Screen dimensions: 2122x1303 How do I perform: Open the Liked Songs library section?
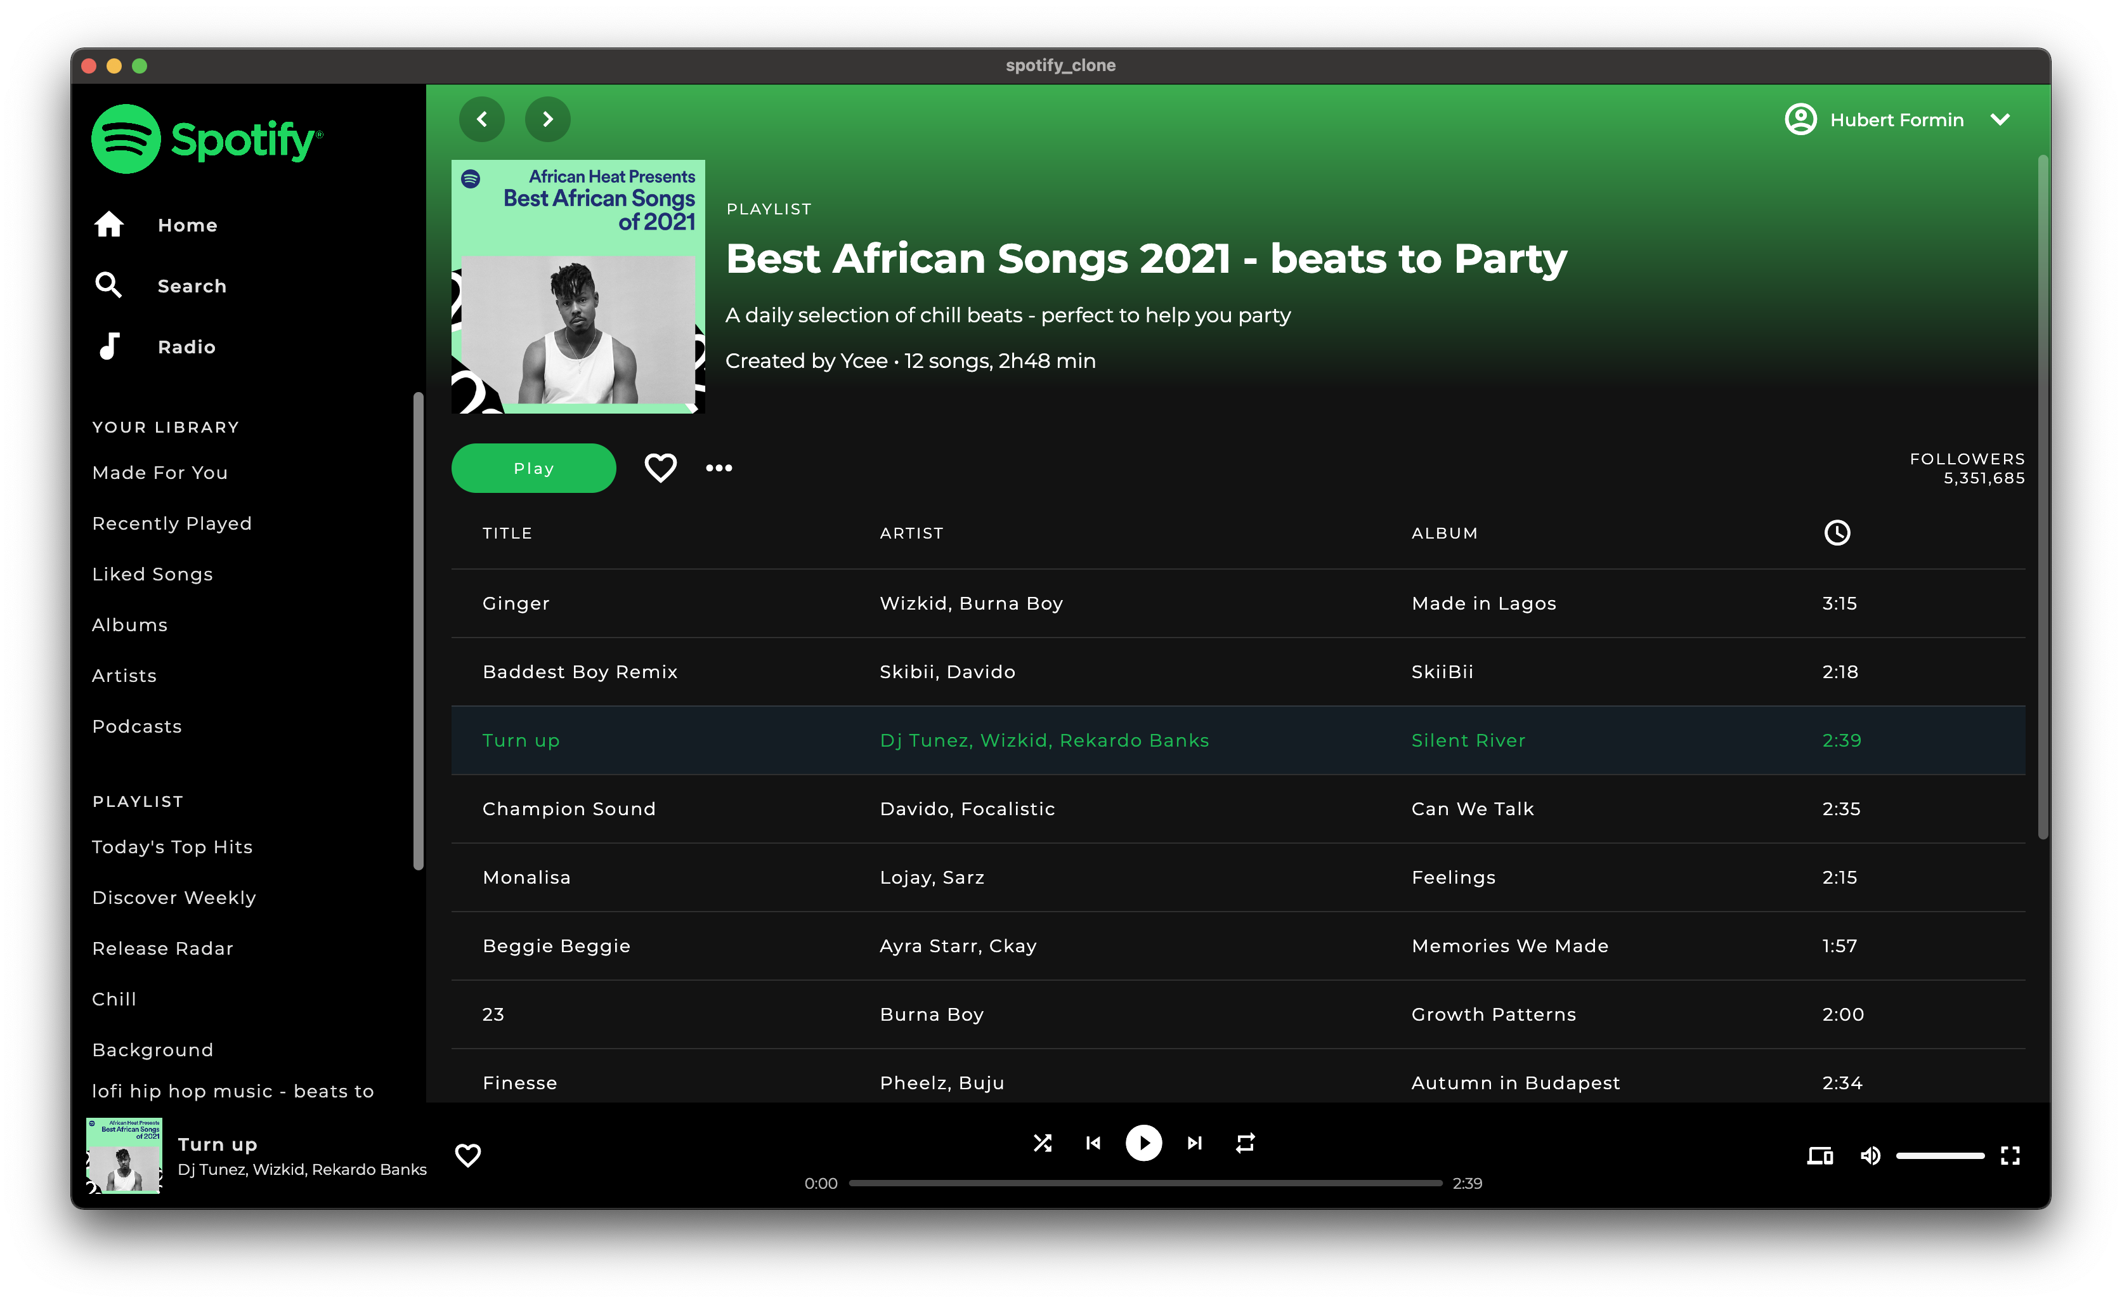pos(152,575)
